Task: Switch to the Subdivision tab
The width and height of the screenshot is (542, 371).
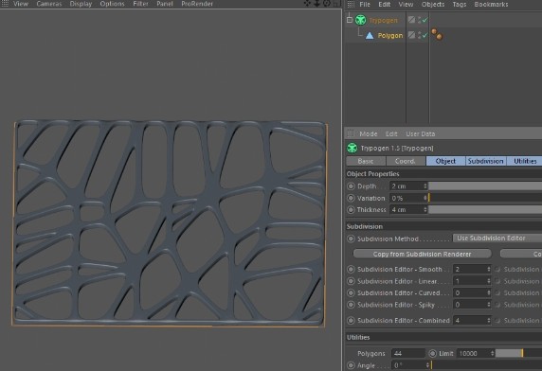Action: [x=486, y=161]
